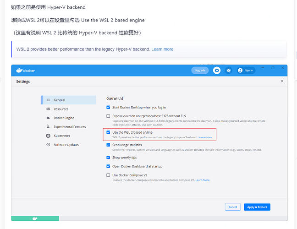Viewport: 297px width, 229px height.
Task: Click text 'Use the WSL 2 based engine' in article
Action: pos(113,20)
